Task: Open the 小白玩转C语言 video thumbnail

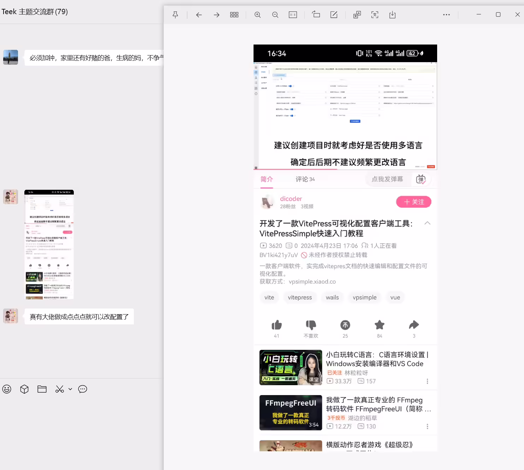Action: click(x=291, y=368)
